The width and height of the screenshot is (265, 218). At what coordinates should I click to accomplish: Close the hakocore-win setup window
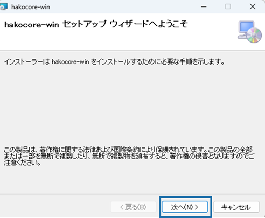[253, 7]
